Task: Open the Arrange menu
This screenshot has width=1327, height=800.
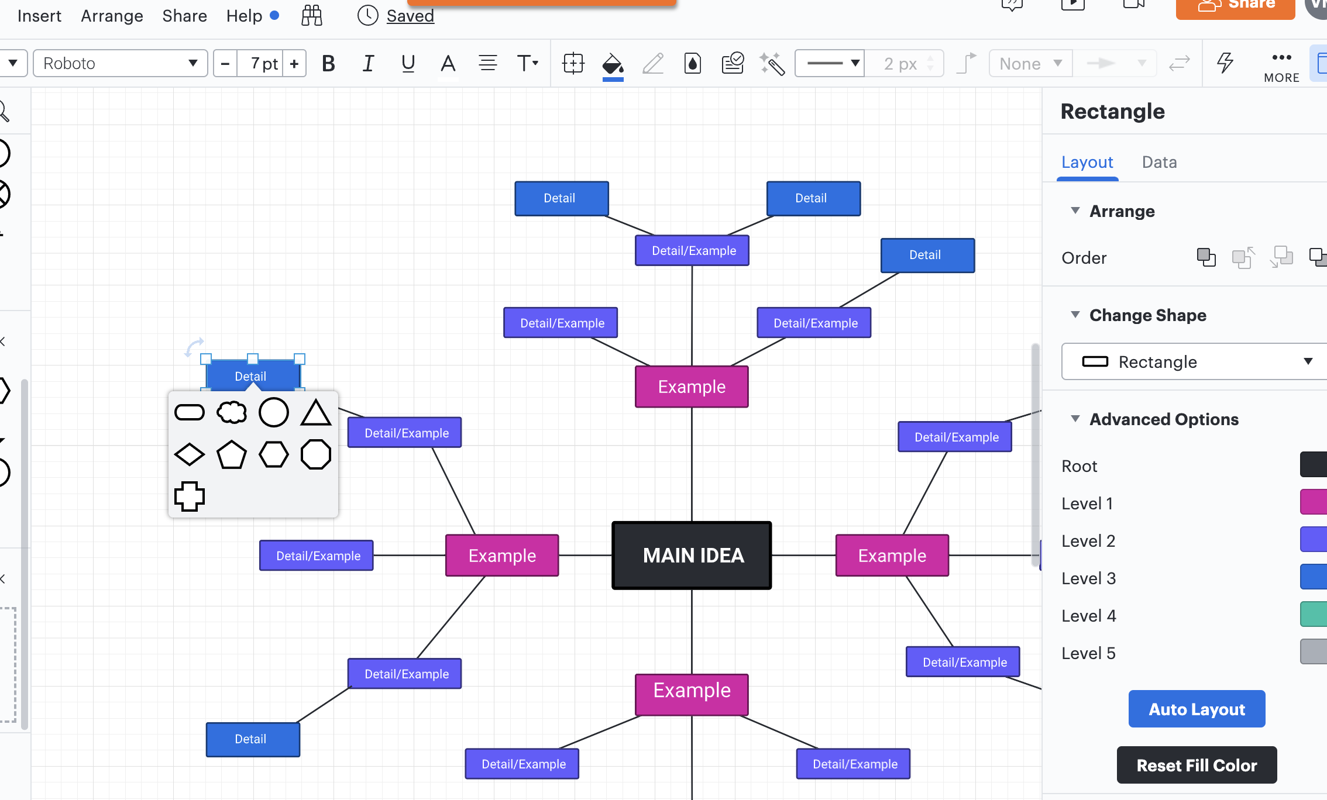Action: 111,16
